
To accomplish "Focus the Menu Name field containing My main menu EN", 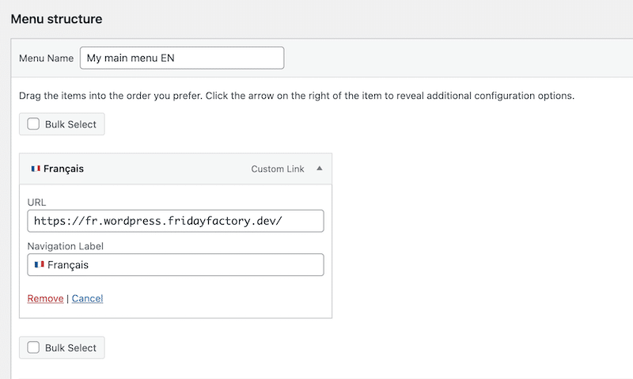I will [x=182, y=58].
